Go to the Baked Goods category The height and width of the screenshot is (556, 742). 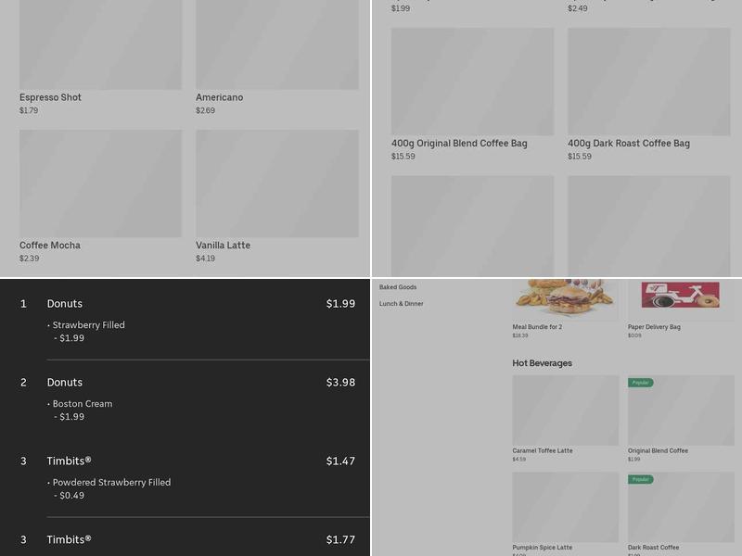coord(398,287)
